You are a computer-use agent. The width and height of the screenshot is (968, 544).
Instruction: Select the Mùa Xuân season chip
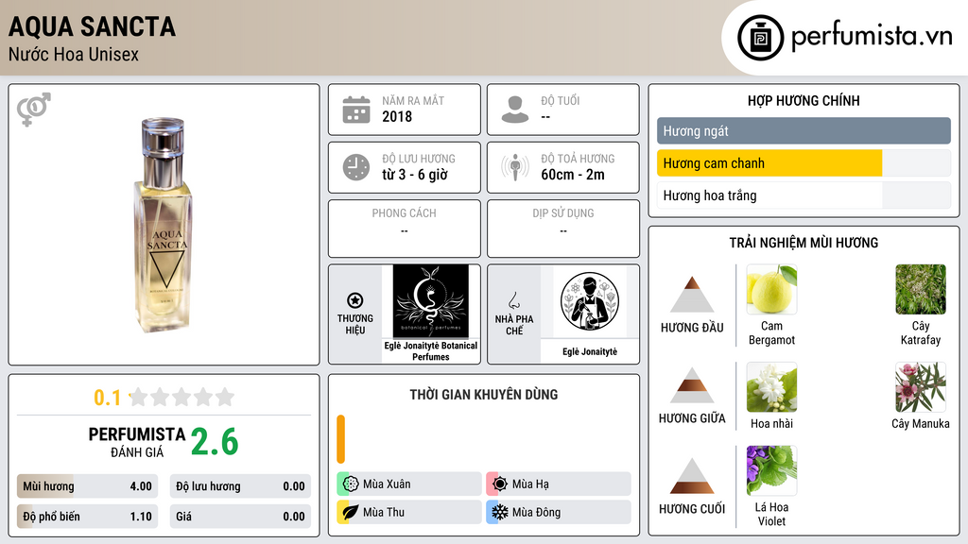[x=409, y=484]
